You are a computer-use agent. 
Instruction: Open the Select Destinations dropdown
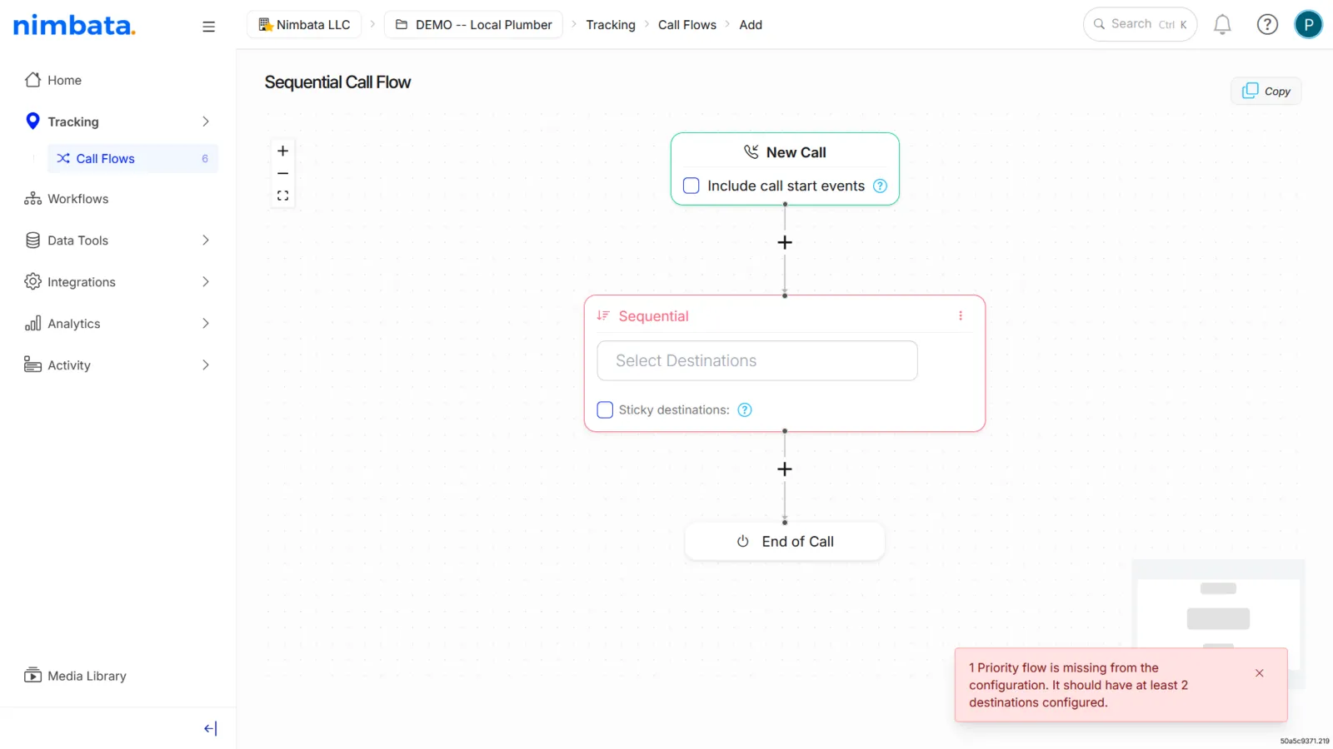coord(757,360)
